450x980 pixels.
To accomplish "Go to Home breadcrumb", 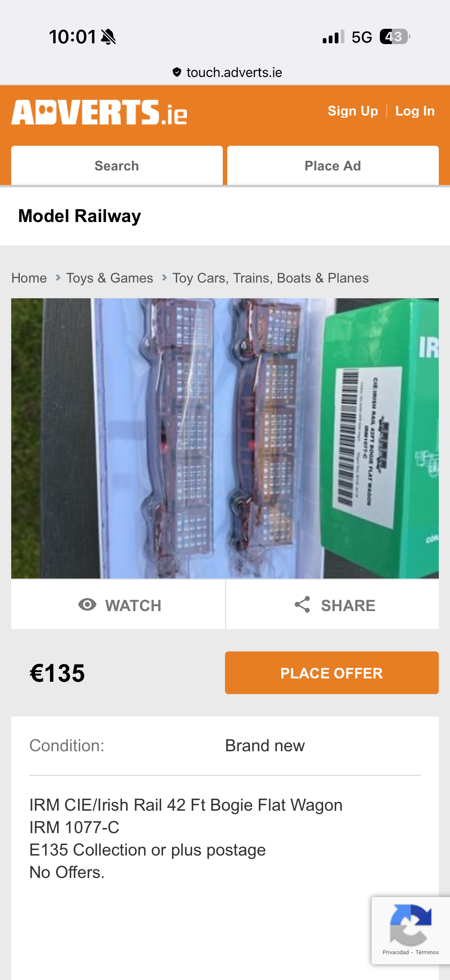I will 29,278.
